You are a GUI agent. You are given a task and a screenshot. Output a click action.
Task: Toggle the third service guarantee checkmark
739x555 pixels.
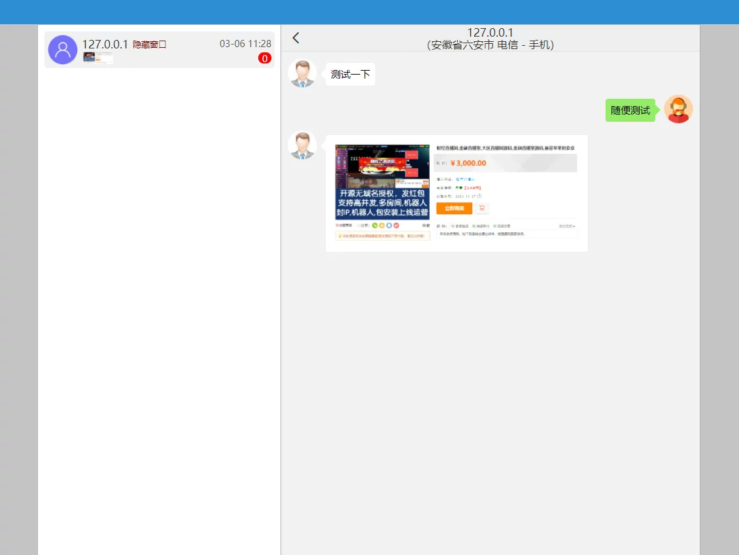(495, 225)
